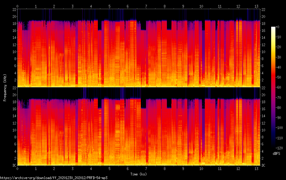The width and height of the screenshot is (286, 180).
Task: Click the "-120" label on the dBFS scale
Action: (279, 148)
